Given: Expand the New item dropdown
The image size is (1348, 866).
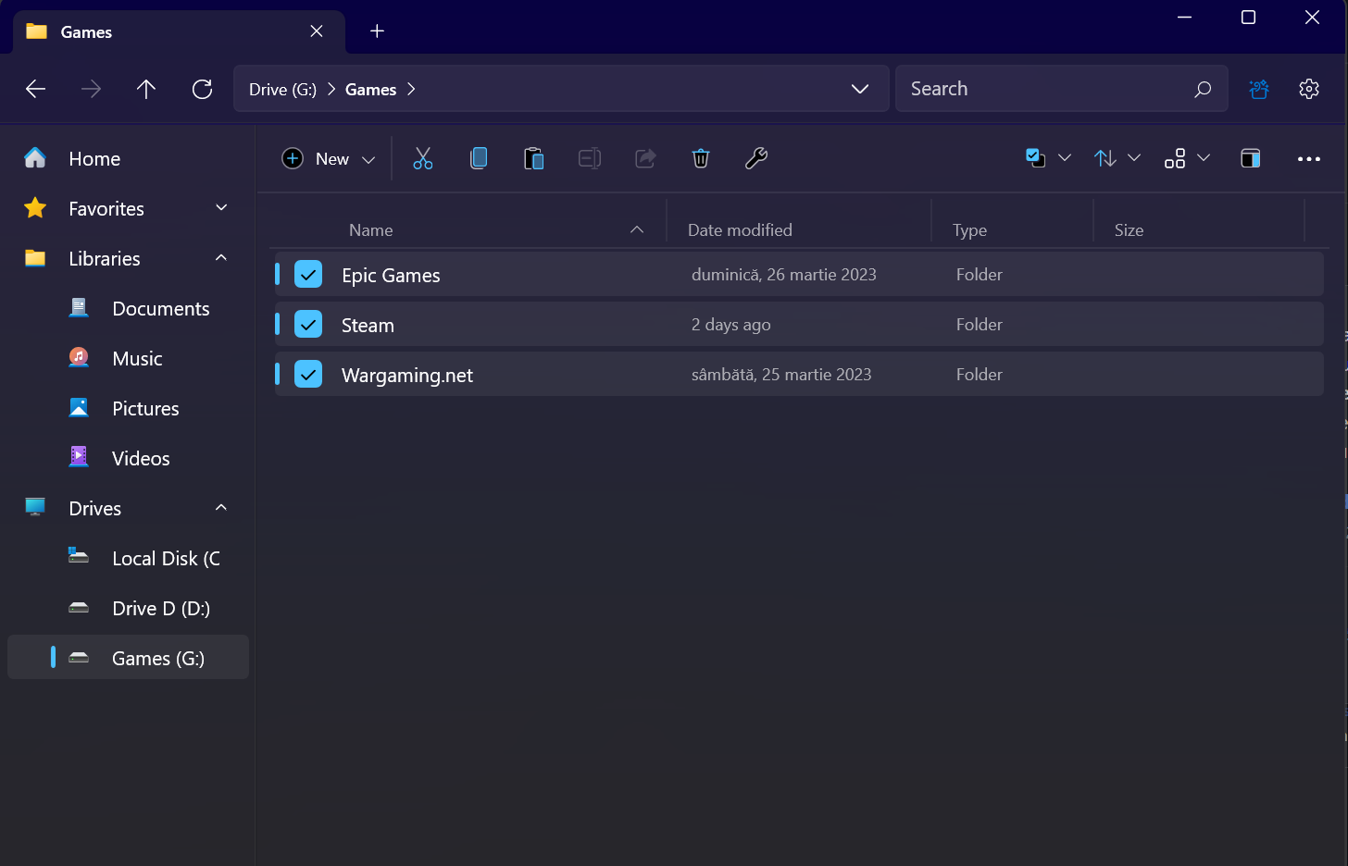Looking at the screenshot, I should (368, 159).
